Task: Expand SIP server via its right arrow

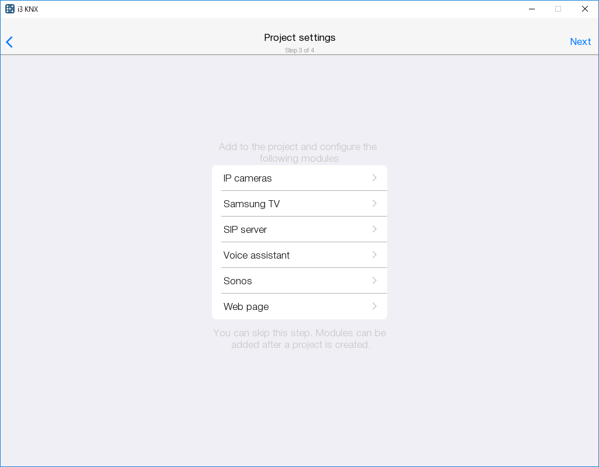Action: click(x=375, y=229)
